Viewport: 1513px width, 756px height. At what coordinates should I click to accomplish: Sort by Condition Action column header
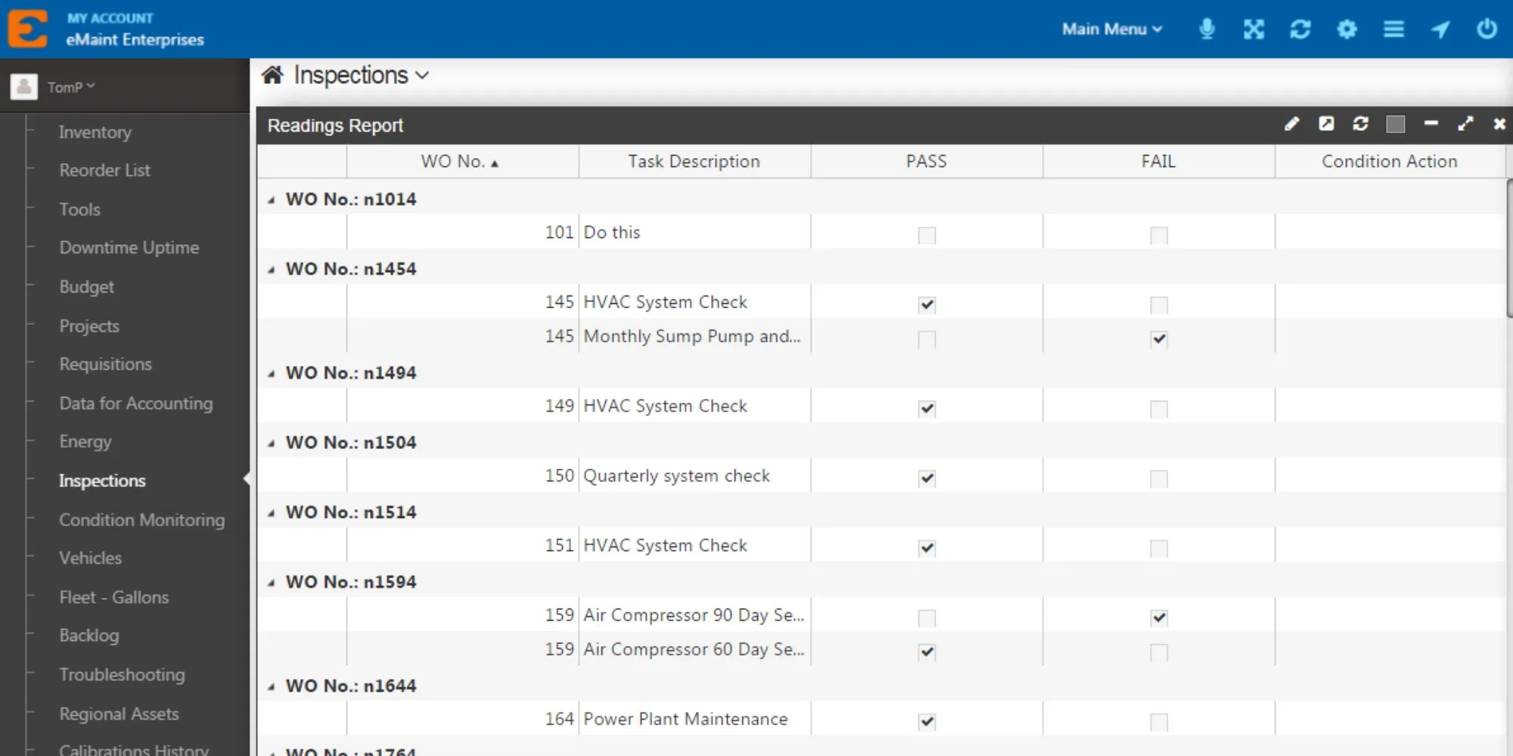[x=1390, y=161]
